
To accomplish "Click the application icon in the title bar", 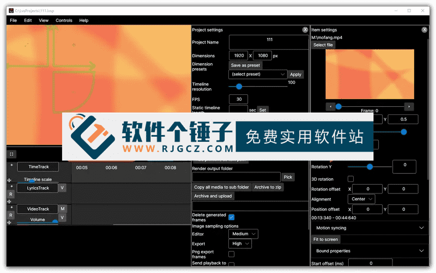I will [x=11, y=10].
